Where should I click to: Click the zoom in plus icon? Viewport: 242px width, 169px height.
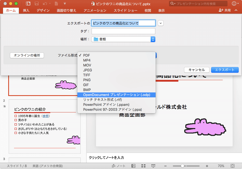point(207,166)
